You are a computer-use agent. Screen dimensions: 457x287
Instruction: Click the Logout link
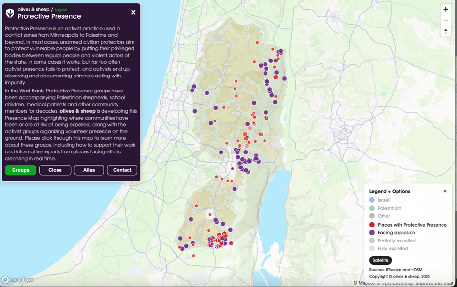[61, 9]
